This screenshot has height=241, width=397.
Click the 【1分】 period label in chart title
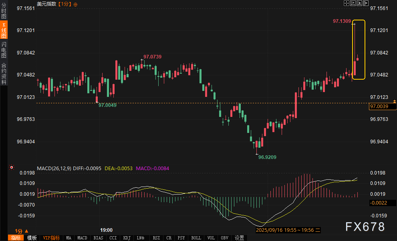[x=65, y=4]
